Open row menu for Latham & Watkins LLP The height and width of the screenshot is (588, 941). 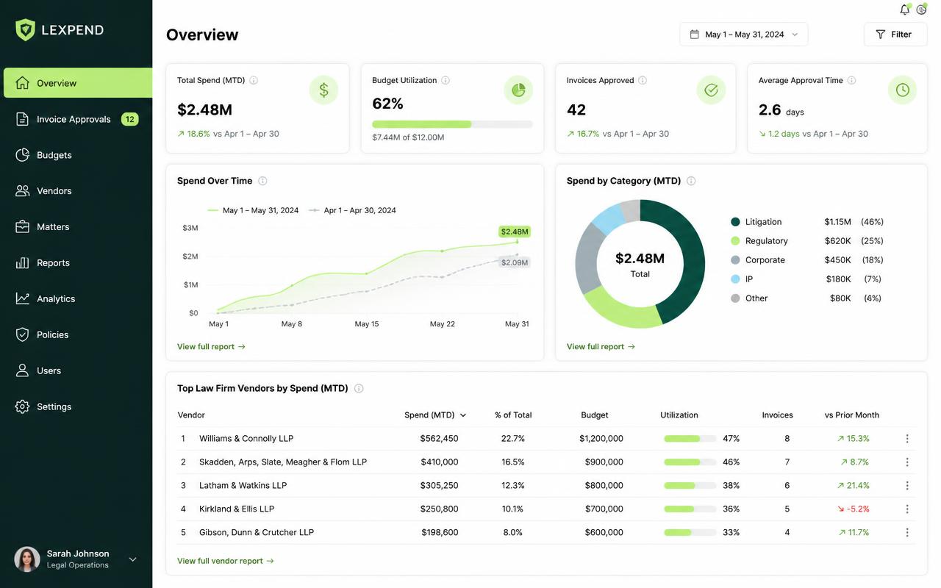pos(907,485)
